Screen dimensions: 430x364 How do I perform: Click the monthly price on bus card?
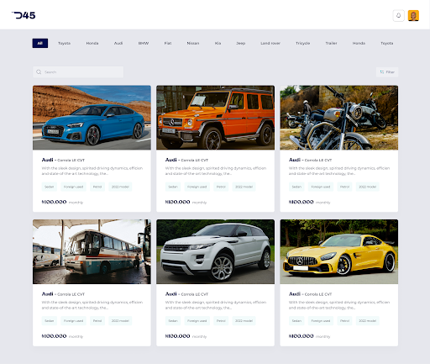pos(62,336)
